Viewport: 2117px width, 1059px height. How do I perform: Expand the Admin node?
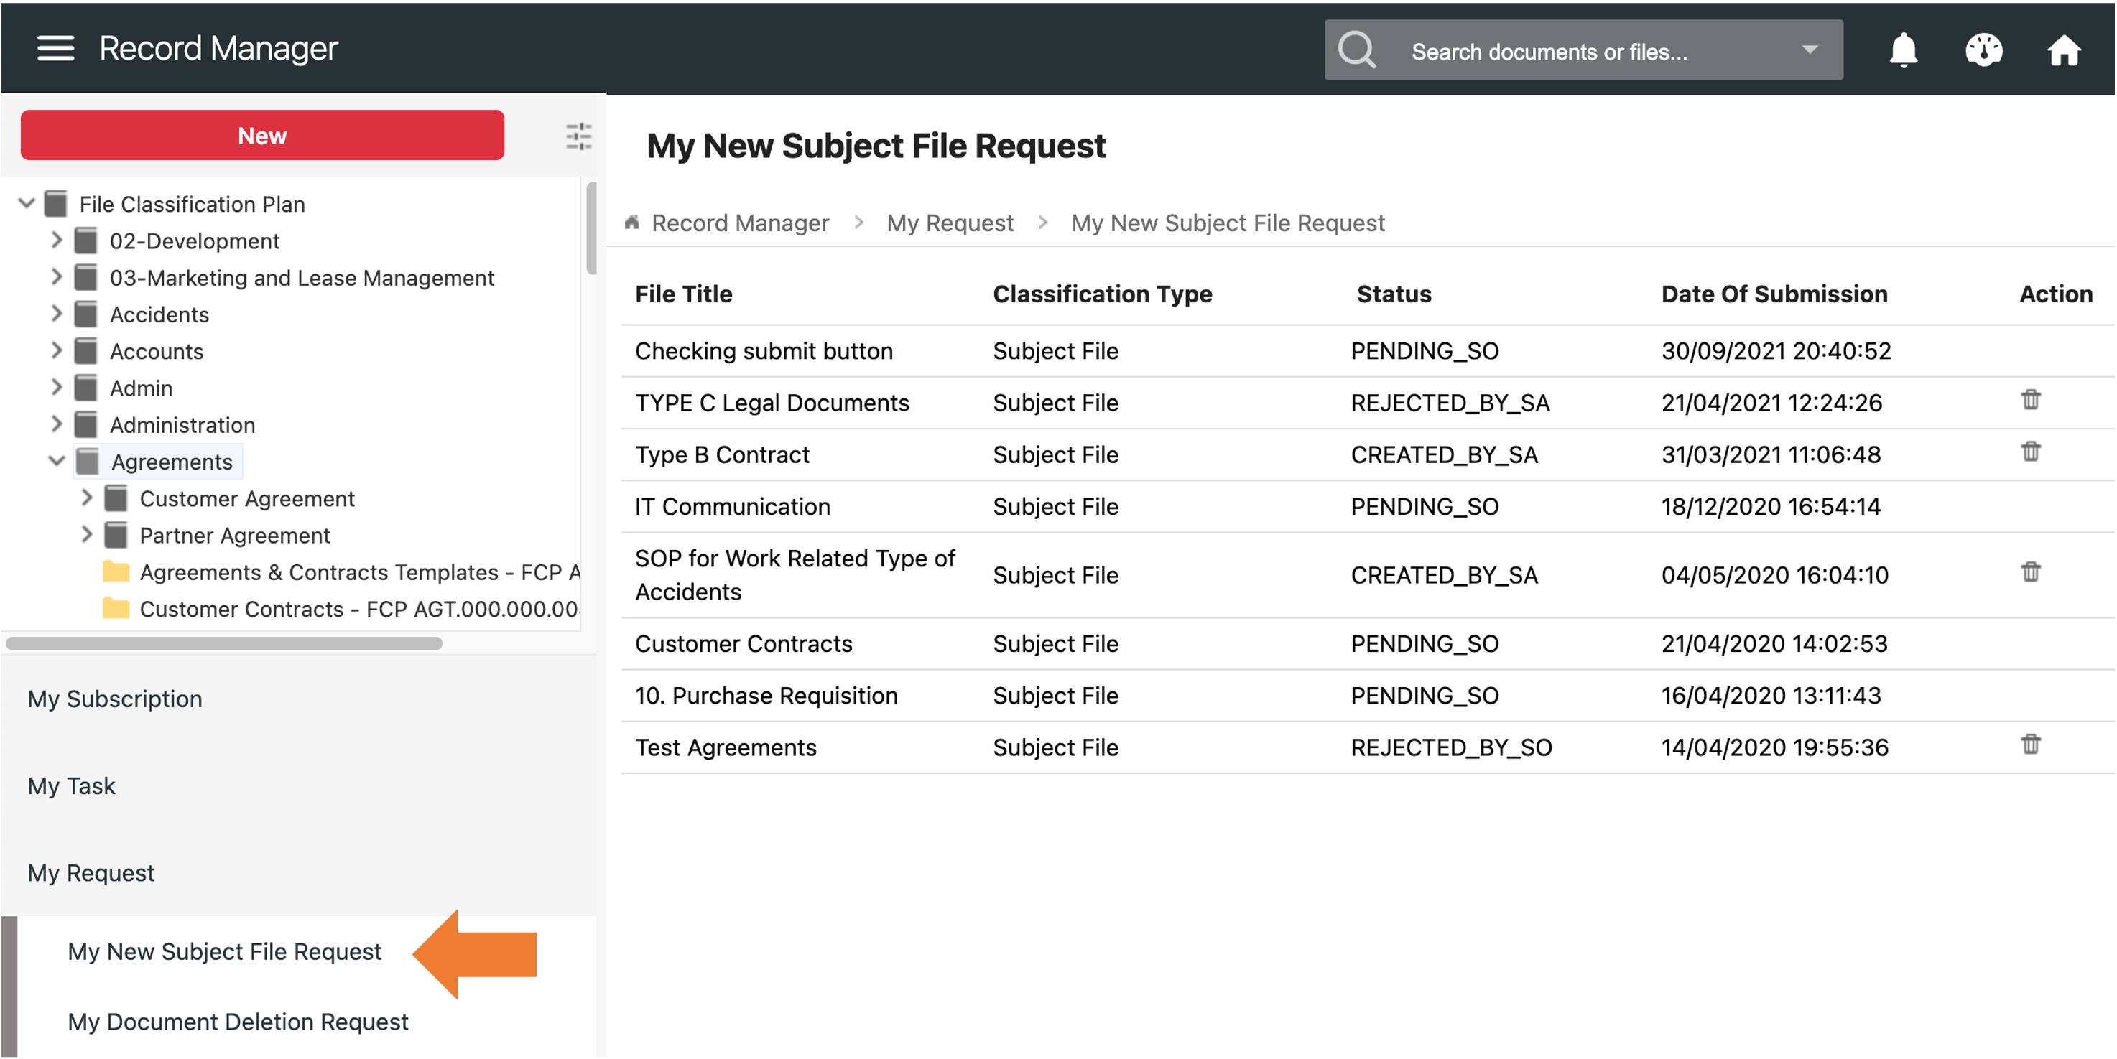point(56,387)
